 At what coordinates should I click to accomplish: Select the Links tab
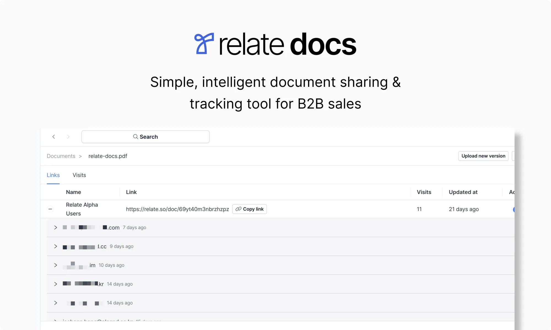point(53,175)
